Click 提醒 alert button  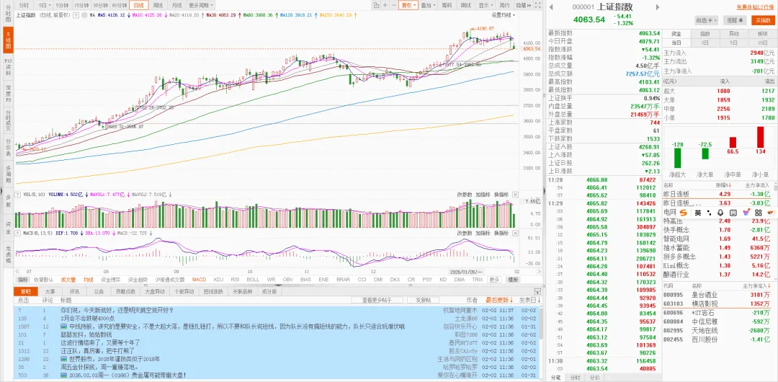pos(735,20)
